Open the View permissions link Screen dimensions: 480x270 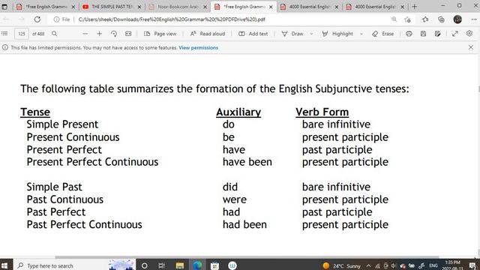pos(198,48)
